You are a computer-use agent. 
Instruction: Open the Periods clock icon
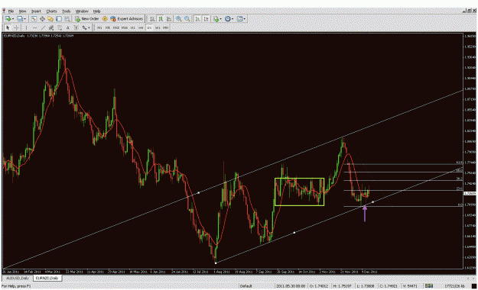point(227,19)
